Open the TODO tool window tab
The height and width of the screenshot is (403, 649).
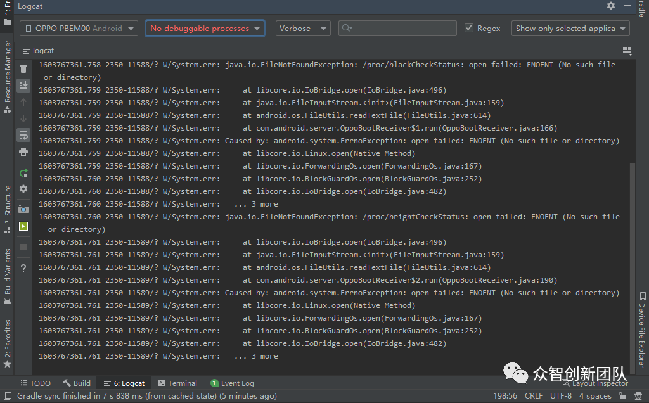coord(35,383)
